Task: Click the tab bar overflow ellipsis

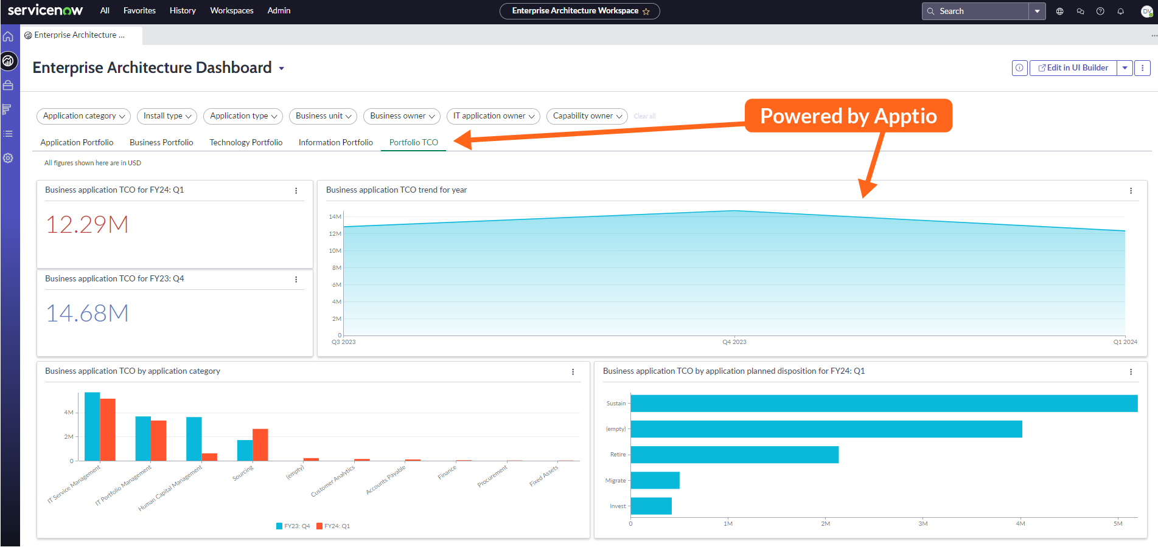Action: coord(1154,36)
